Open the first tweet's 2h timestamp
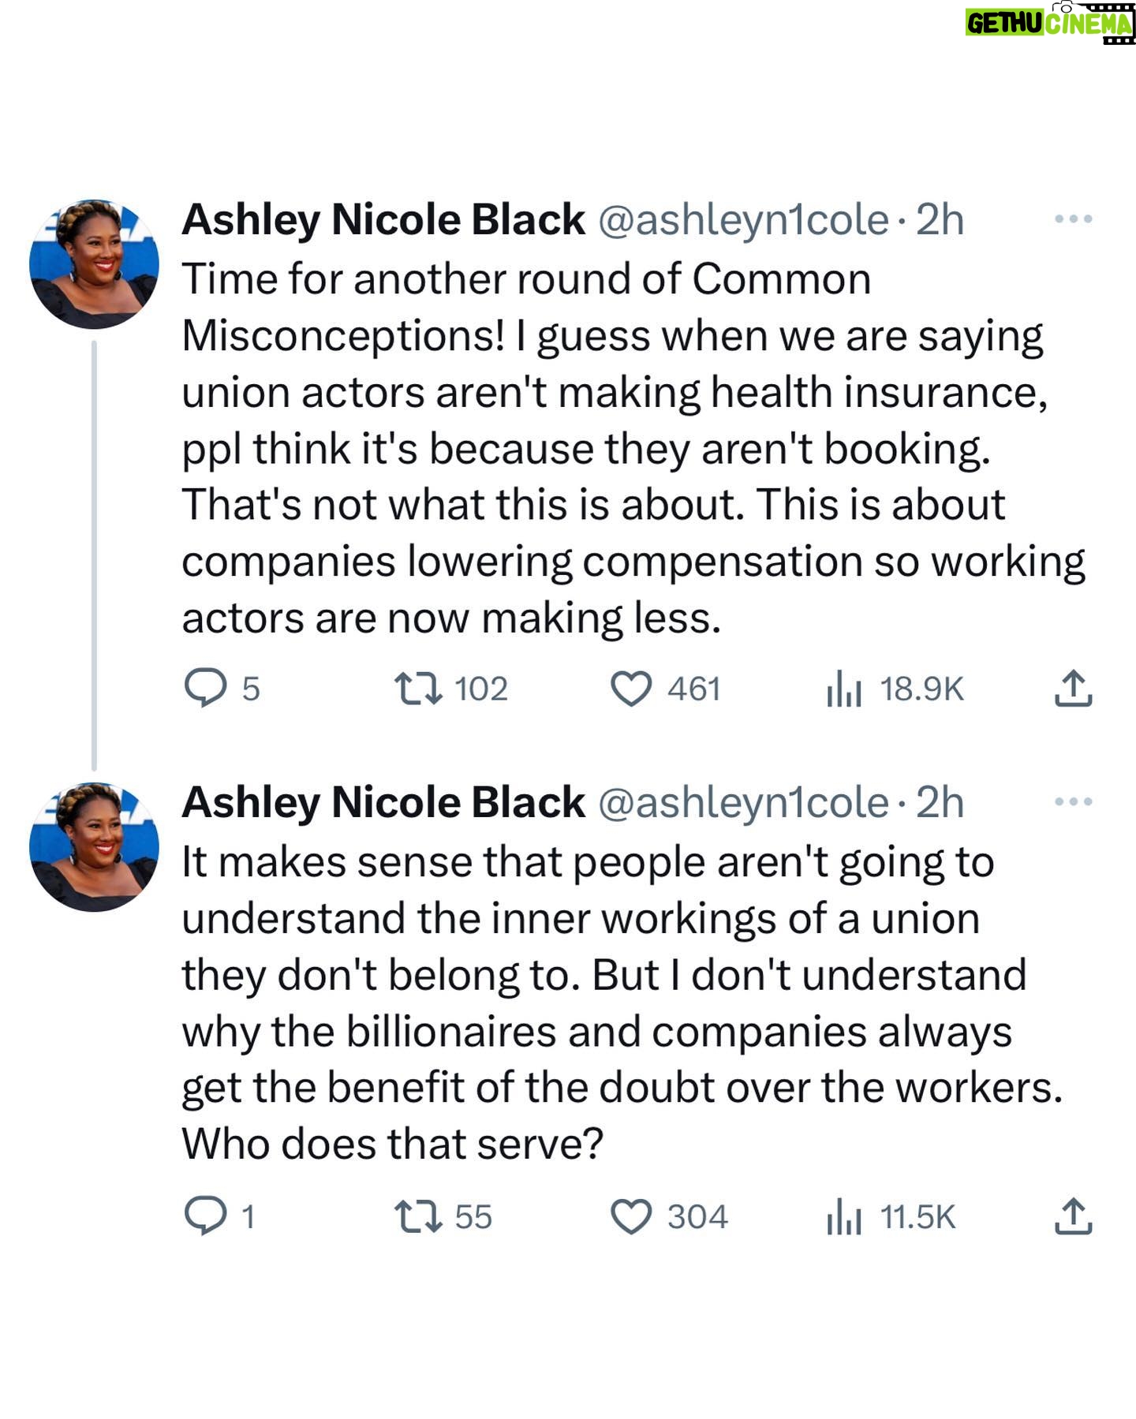This screenshot has width=1136, height=1419. (x=940, y=220)
